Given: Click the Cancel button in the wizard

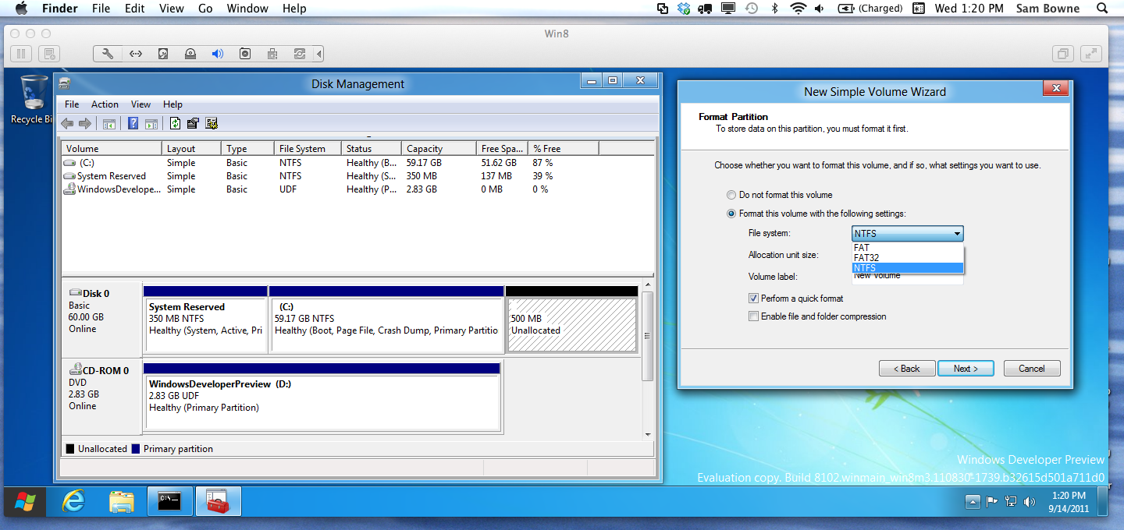Looking at the screenshot, I should click(1031, 369).
